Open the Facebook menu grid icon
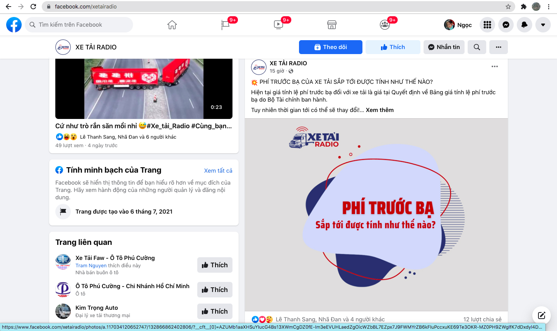 487,25
